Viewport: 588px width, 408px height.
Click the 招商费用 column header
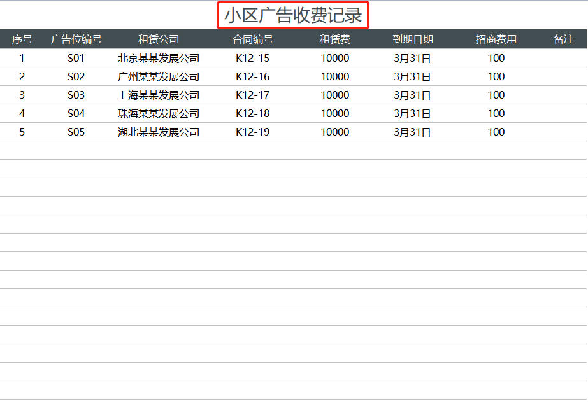[496, 39]
